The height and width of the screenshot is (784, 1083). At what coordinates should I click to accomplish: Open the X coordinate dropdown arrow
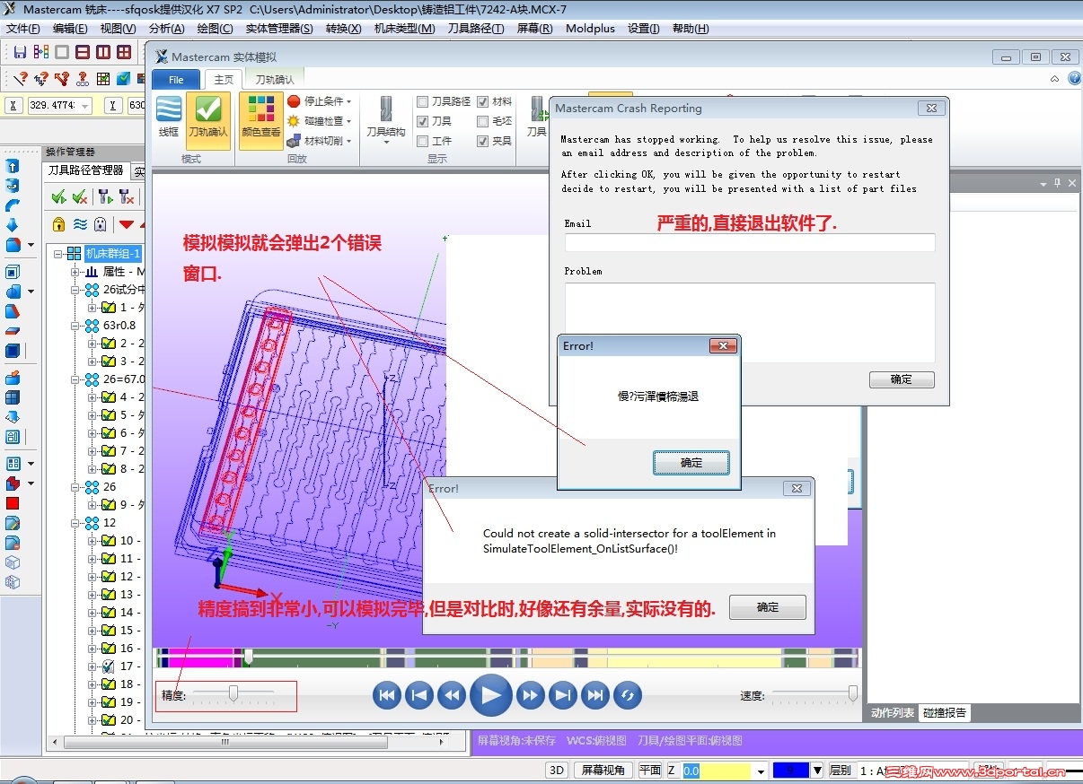point(86,106)
